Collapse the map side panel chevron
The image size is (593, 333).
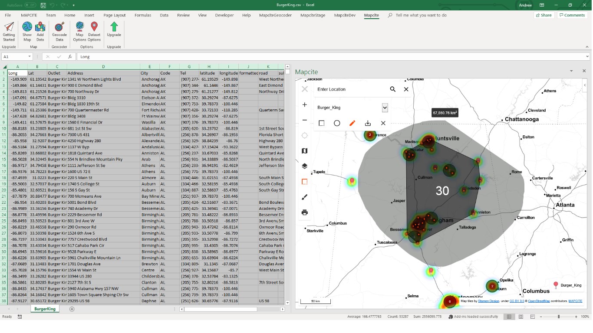(x=585, y=85)
